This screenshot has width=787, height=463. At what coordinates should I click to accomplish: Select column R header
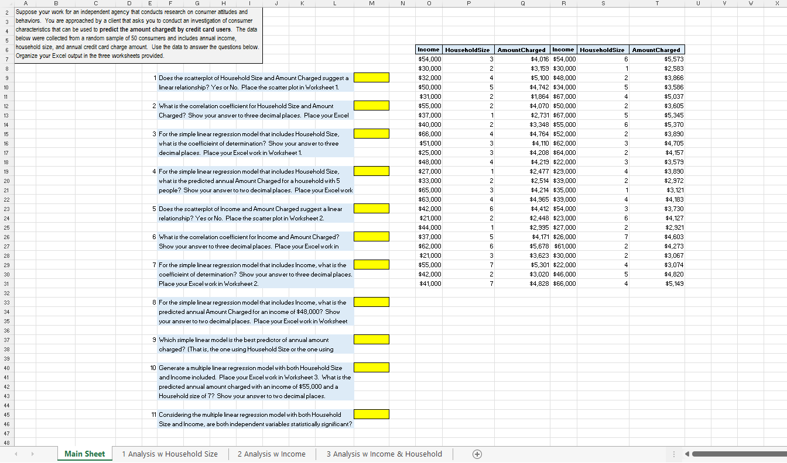coord(564,4)
